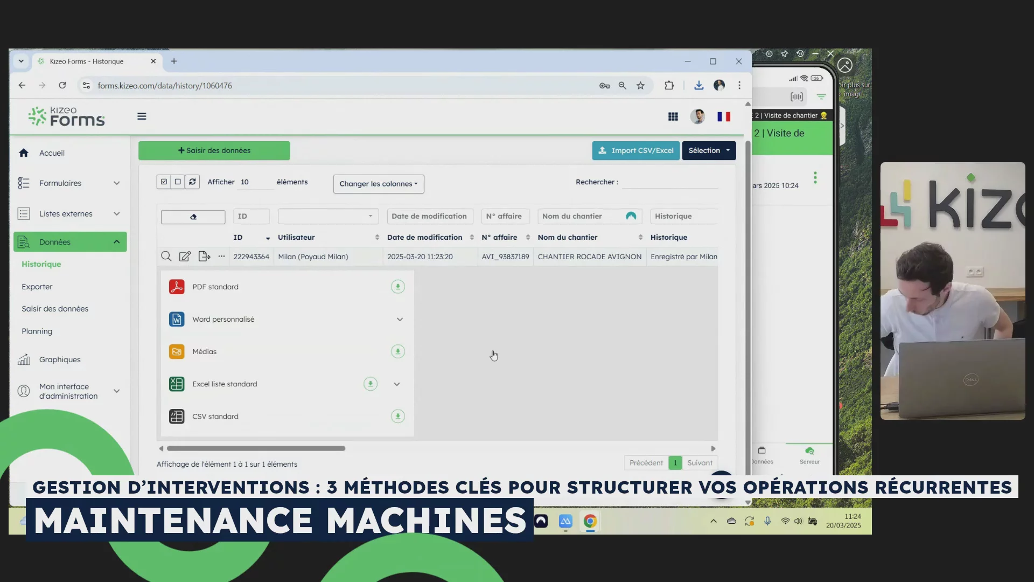Screen dimensions: 1034x582
Task: Click the browser address bar URL
Action: pos(165,86)
